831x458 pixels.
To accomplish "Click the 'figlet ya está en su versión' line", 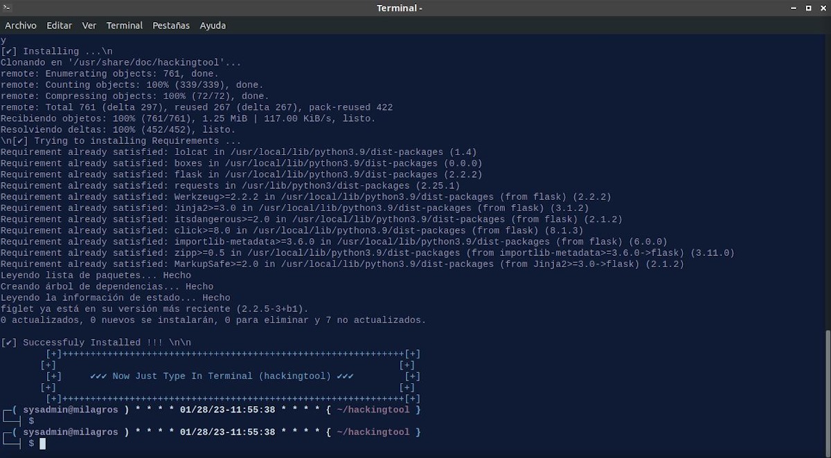I will click(154, 309).
